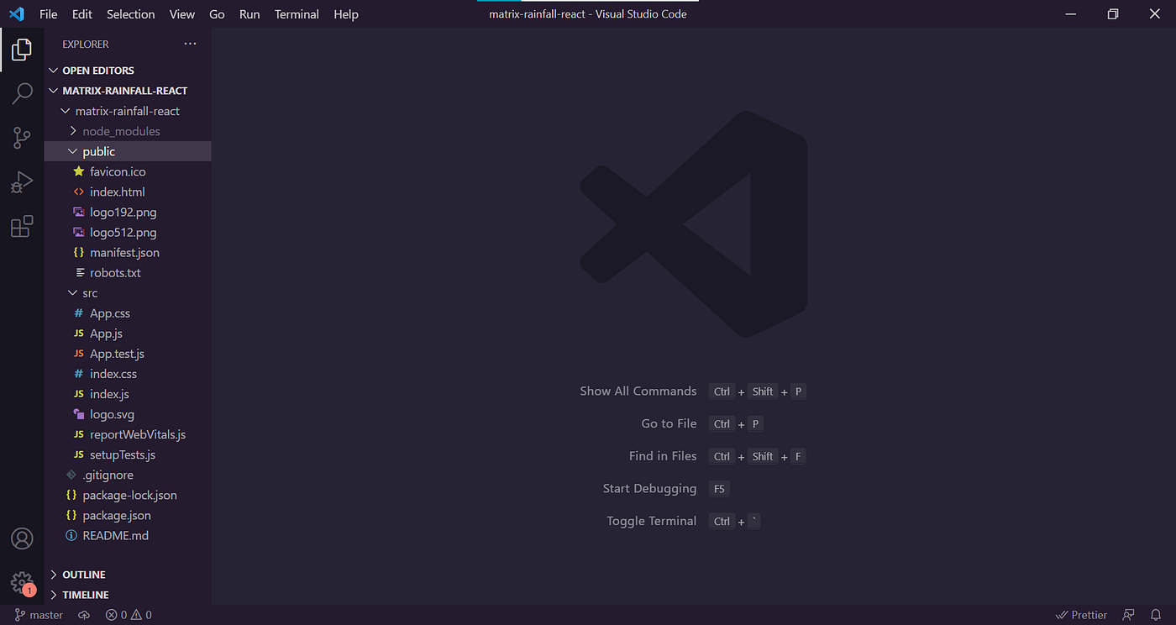Click the manifest.json braces icon
The image size is (1176, 625).
[79, 252]
